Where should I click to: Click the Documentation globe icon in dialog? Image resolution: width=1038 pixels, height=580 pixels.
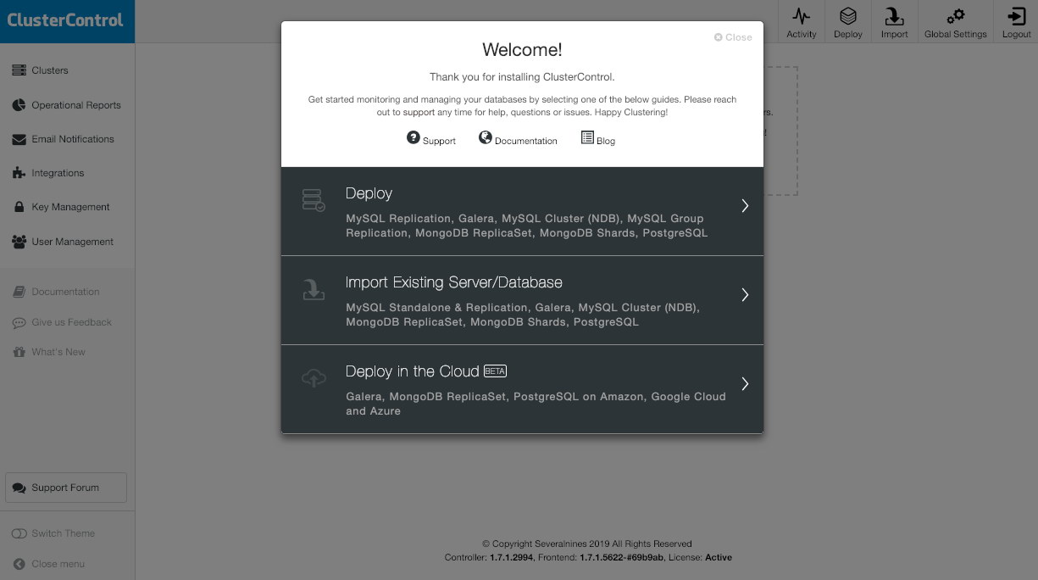[x=486, y=137]
